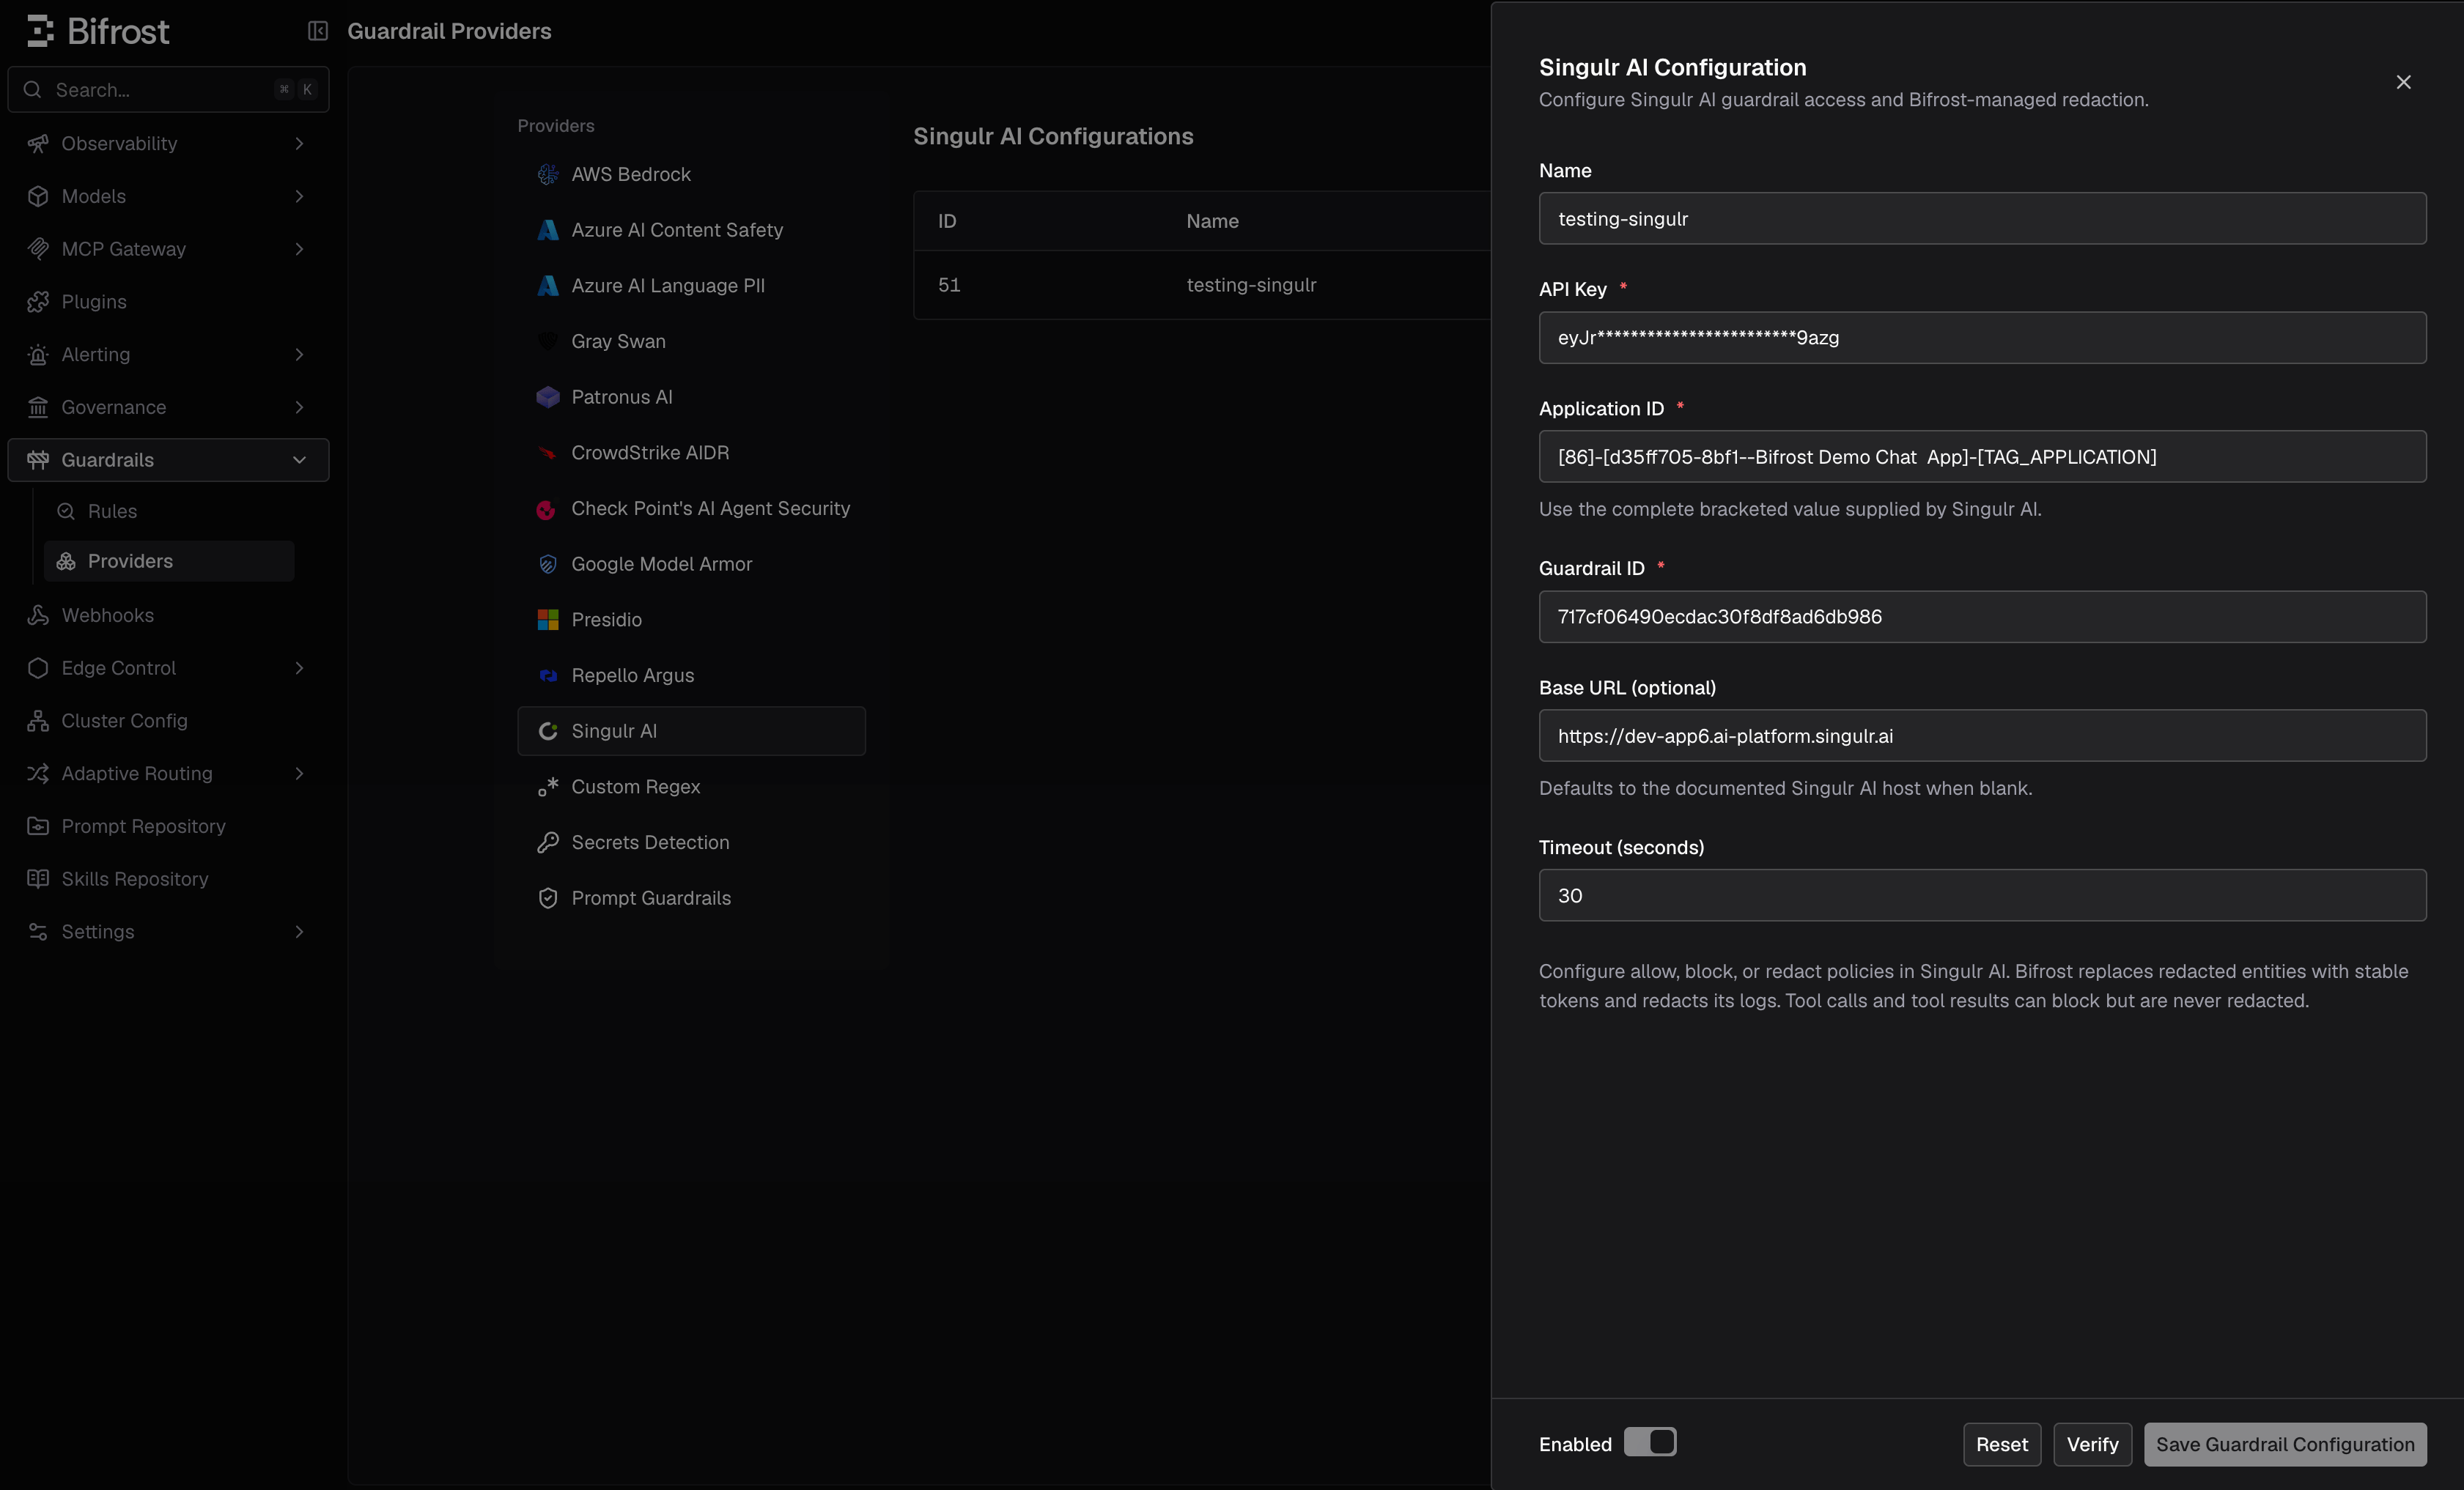Expand the MCP Gateway chevron
2464x1490 pixels.
point(299,249)
